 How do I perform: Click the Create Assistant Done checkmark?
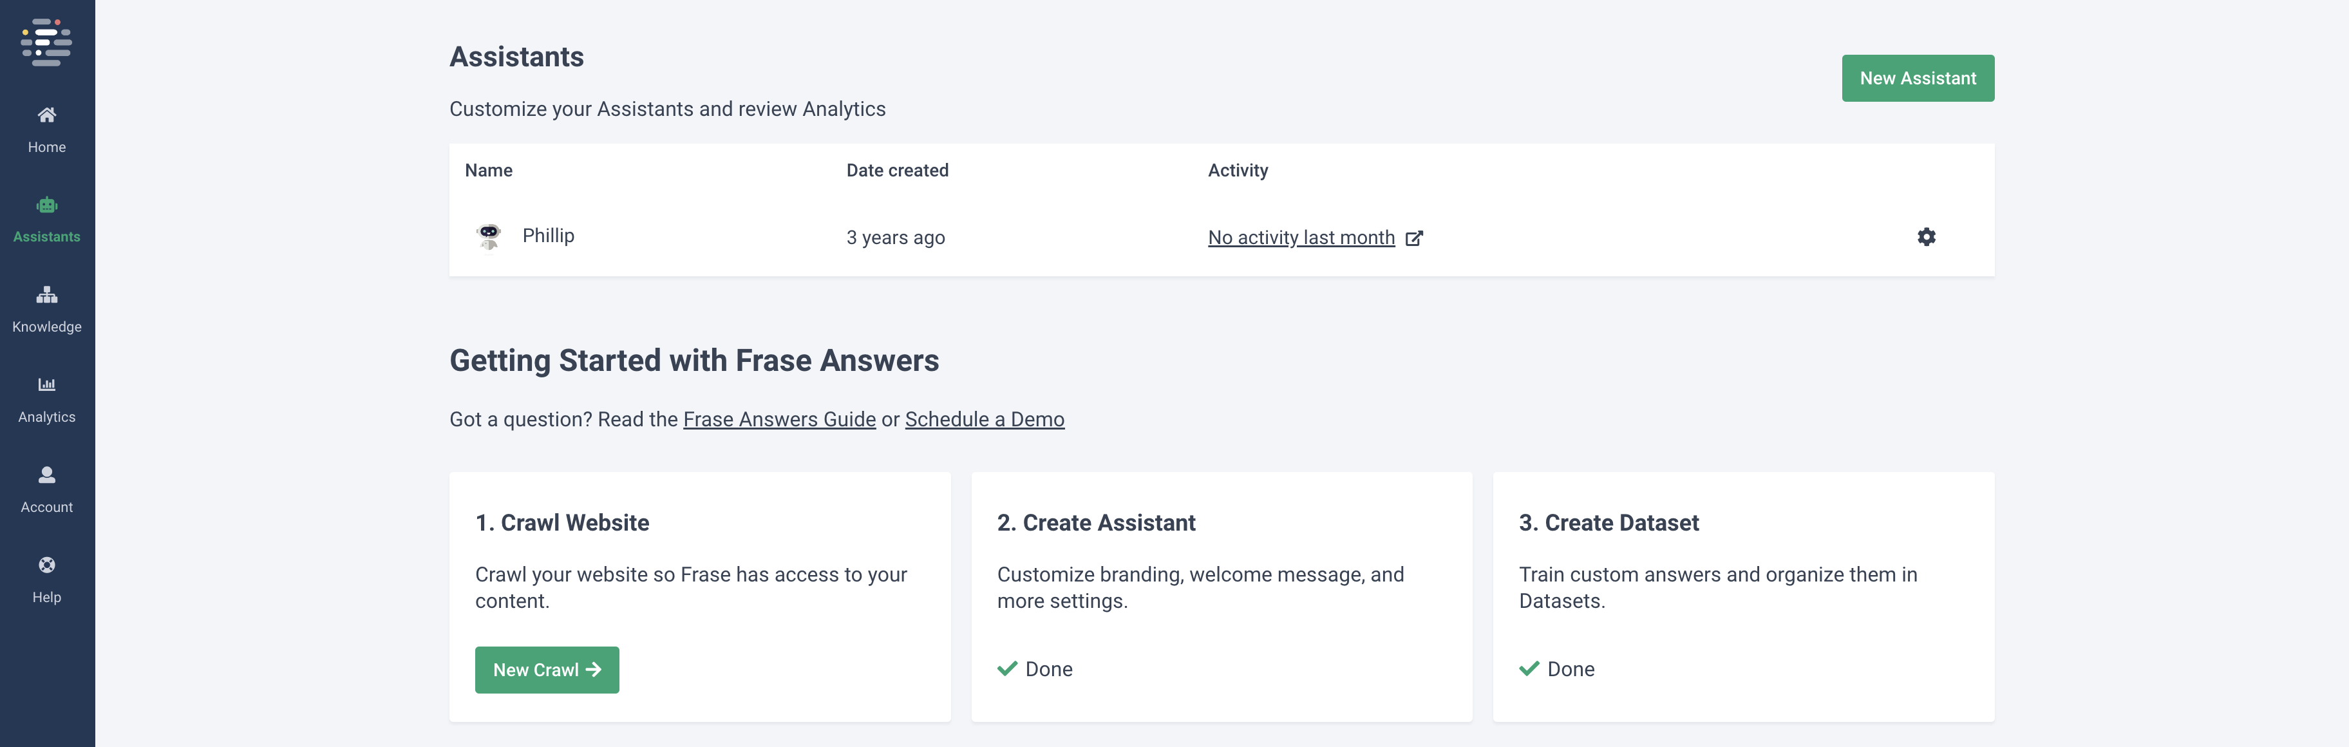(1006, 668)
